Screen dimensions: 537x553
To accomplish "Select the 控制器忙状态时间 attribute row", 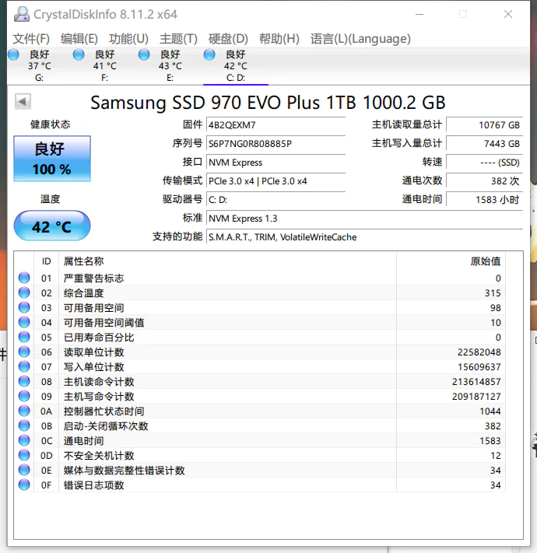I will (x=261, y=411).
